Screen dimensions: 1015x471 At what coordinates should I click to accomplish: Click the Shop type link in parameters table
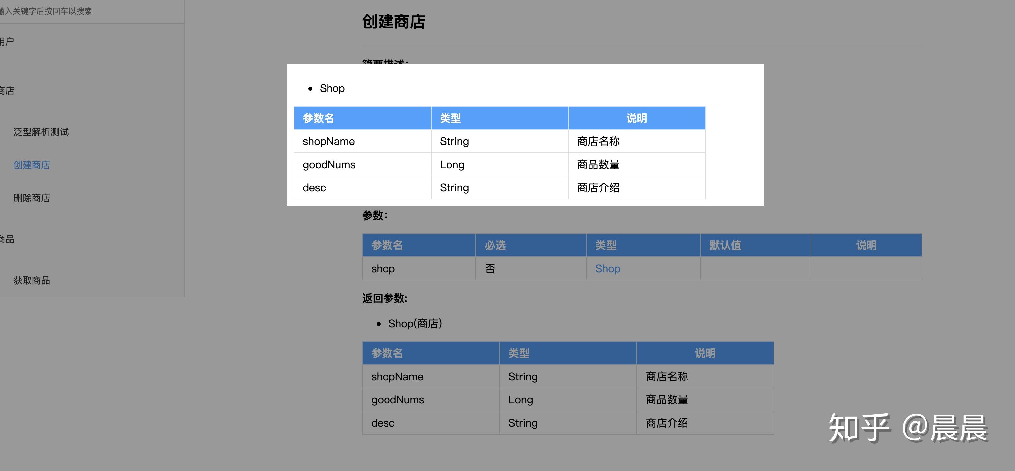click(607, 269)
